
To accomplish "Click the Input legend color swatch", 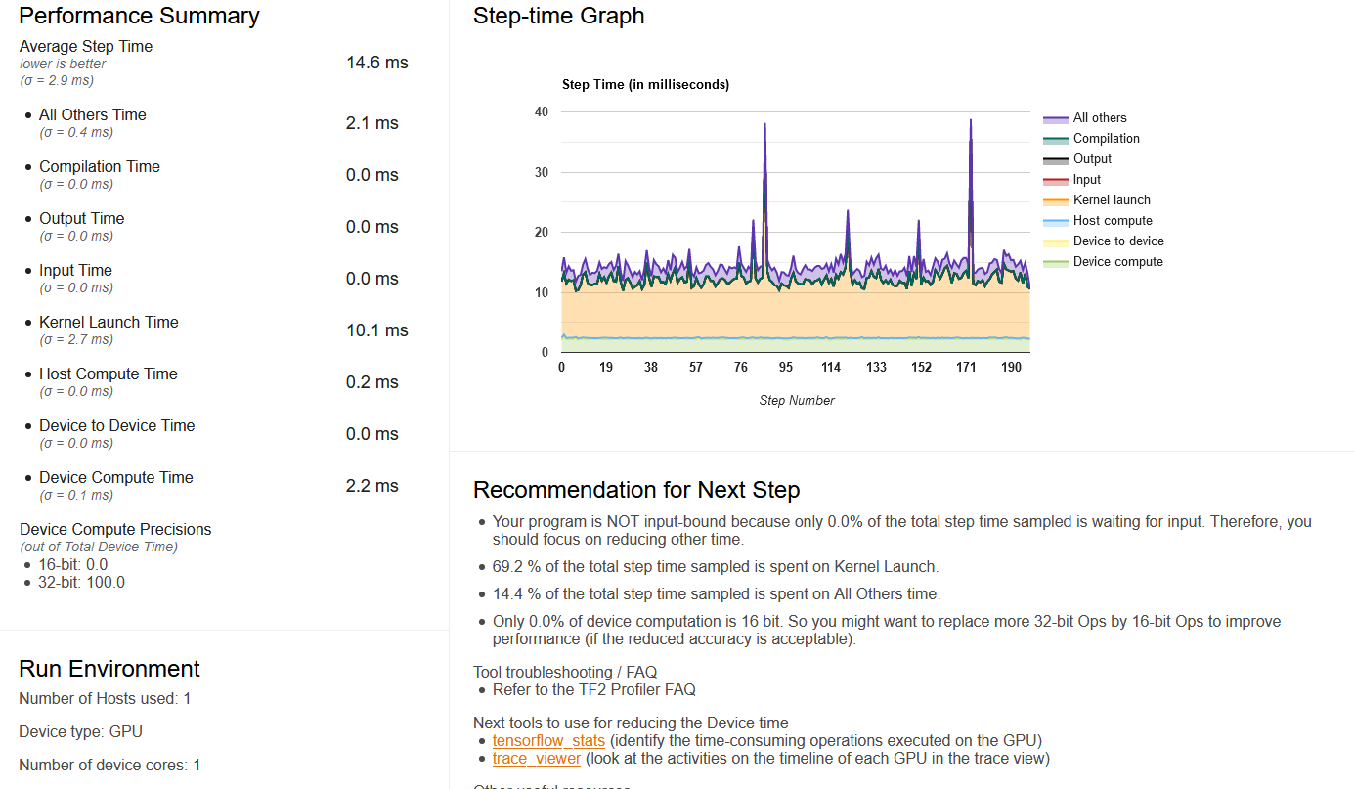I will coord(1056,180).
